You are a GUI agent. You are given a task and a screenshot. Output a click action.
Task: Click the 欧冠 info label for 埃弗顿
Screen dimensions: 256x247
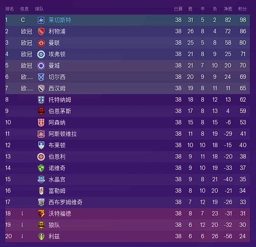(27, 54)
